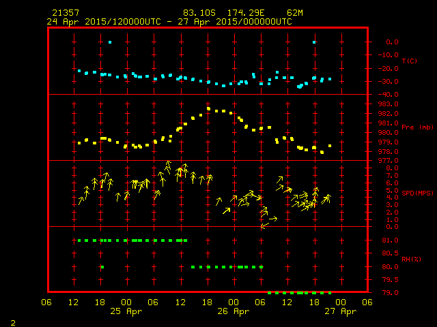Click the 977.0 pressure tick value

[x=389, y=161]
